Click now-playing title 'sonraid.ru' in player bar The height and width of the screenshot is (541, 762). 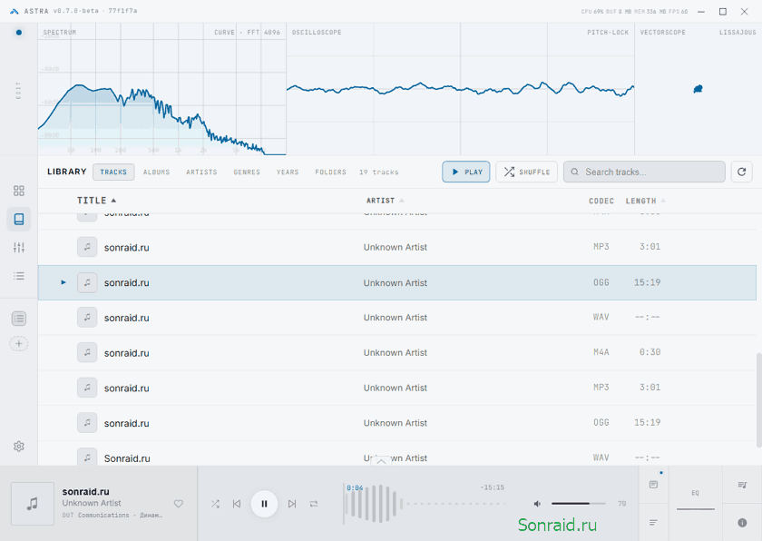tap(85, 491)
